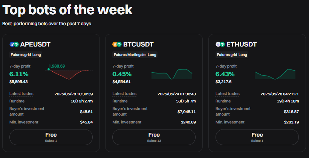
Task: Click the Futures grid-Long tag on ETHUSDT
Action: (x=232, y=54)
